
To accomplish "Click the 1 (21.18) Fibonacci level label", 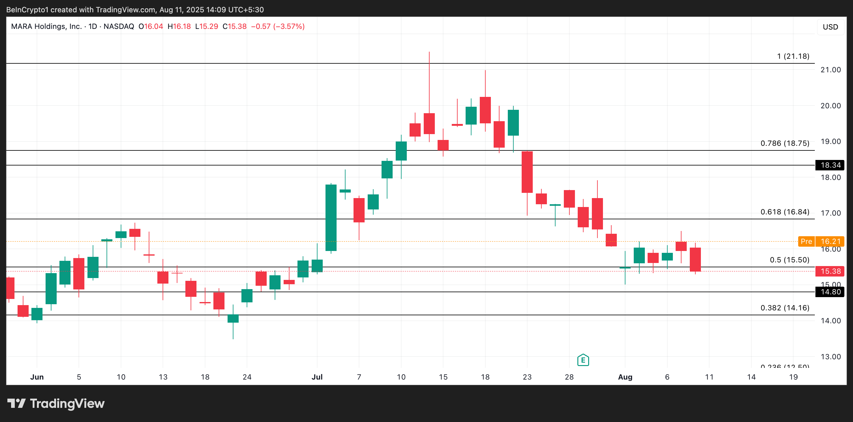I will 793,56.
